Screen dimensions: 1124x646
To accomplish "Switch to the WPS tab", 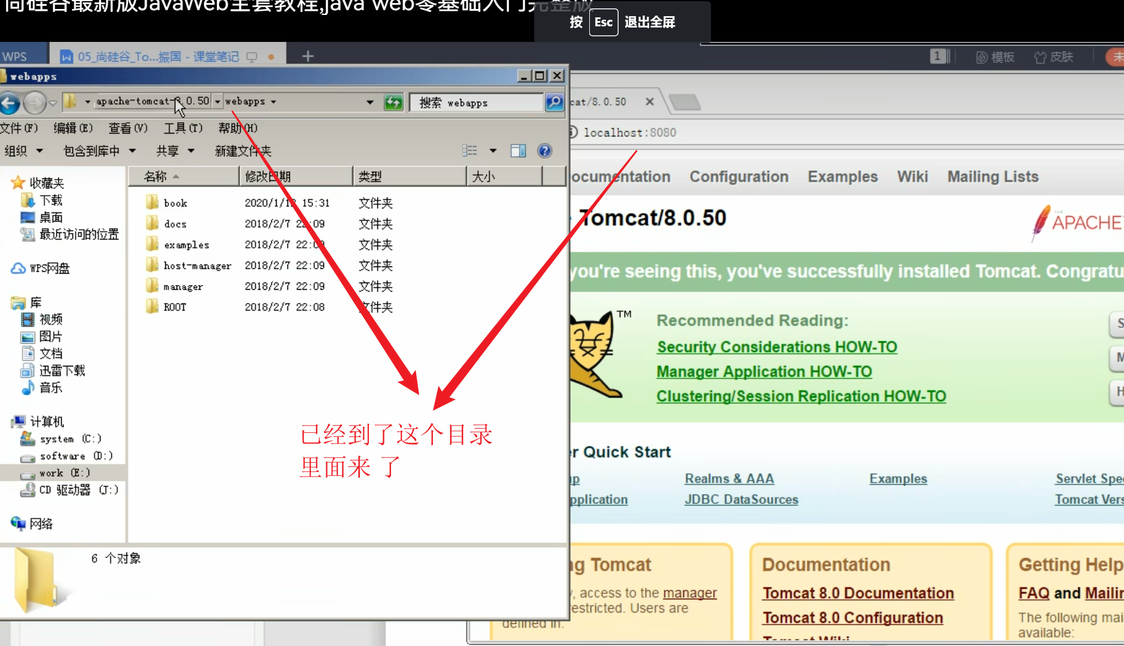I will [x=23, y=56].
